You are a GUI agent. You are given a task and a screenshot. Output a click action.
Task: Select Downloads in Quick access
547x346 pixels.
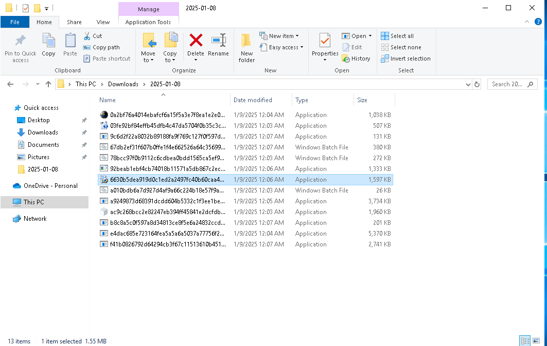43,132
